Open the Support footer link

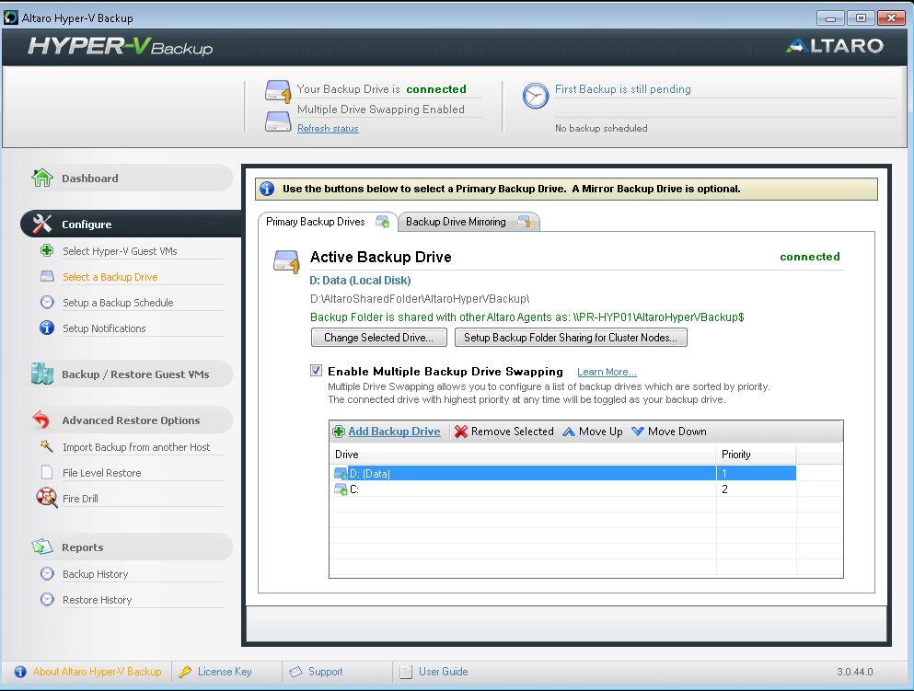tap(325, 672)
